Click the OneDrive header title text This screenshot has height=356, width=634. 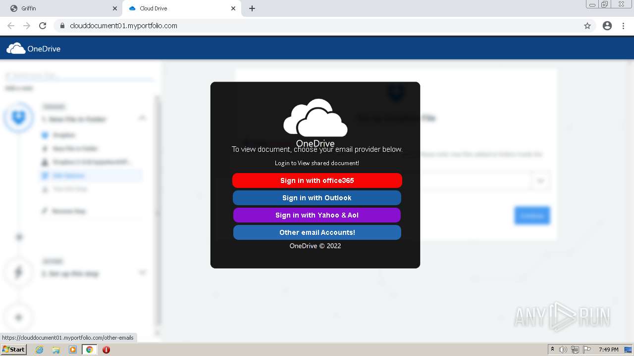pos(44,49)
